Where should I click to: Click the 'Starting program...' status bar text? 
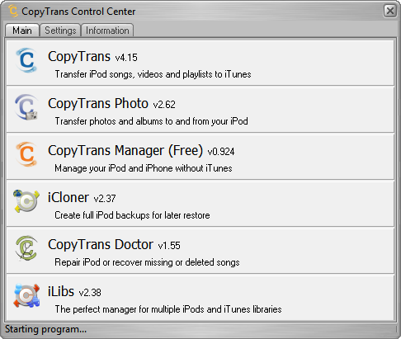click(x=45, y=329)
